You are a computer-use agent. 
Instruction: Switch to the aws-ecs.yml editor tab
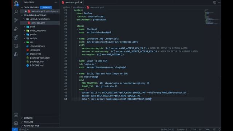click(x=72, y=3)
